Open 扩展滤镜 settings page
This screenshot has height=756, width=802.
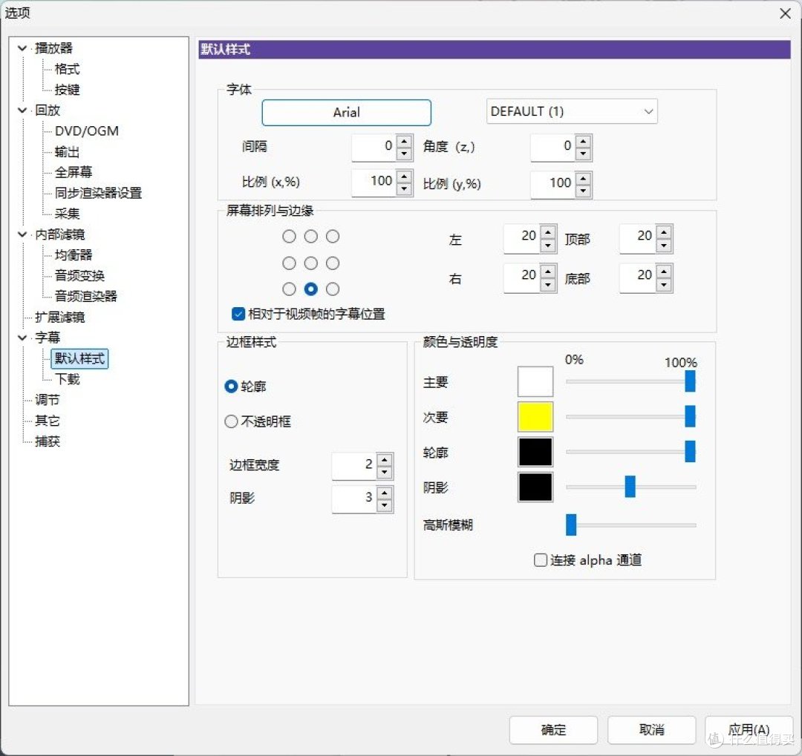point(60,317)
